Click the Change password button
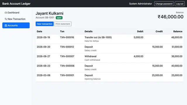 [164, 4]
